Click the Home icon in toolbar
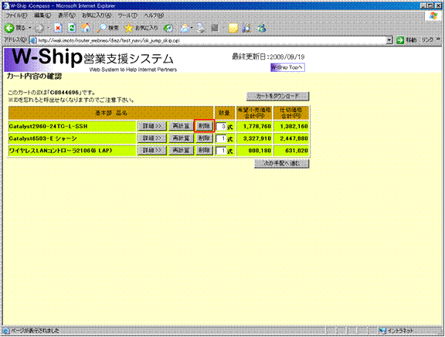Image resolution: width=445 pixels, height=337 pixels. 86,28
